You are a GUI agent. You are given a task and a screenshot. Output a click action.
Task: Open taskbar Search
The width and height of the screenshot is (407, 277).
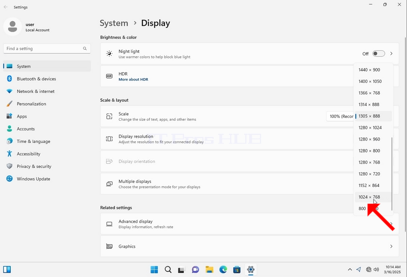168,270
